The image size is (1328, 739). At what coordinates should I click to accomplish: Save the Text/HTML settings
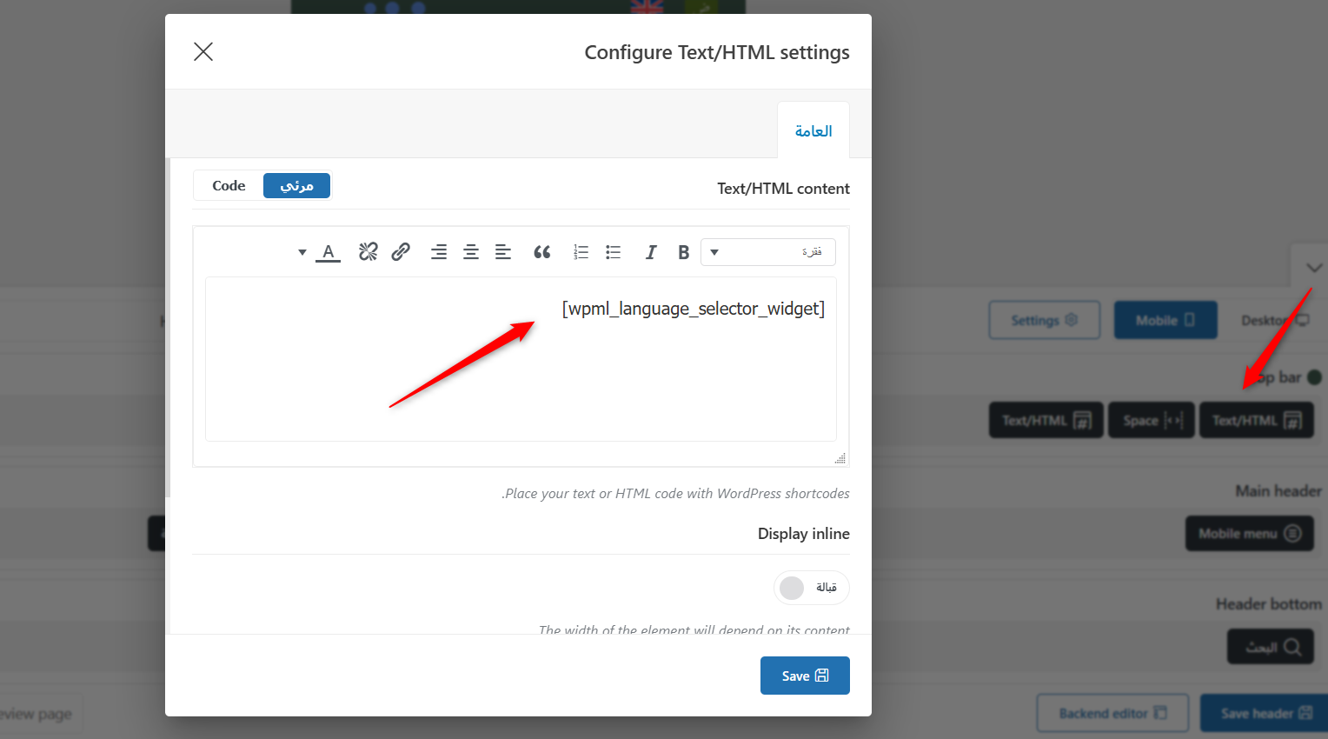pos(805,676)
